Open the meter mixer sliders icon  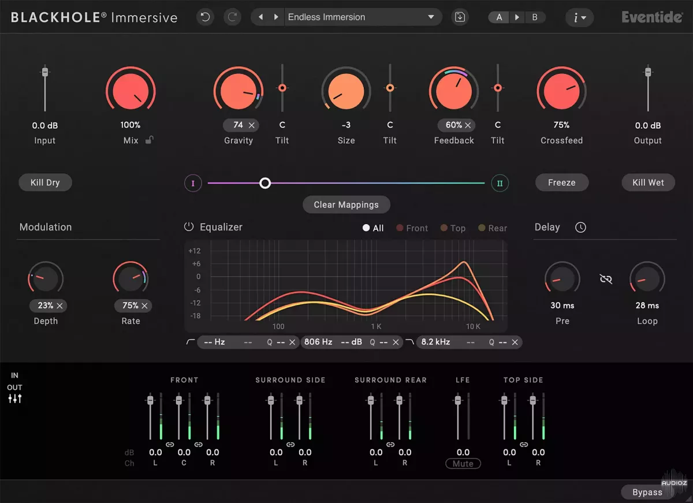pos(15,398)
